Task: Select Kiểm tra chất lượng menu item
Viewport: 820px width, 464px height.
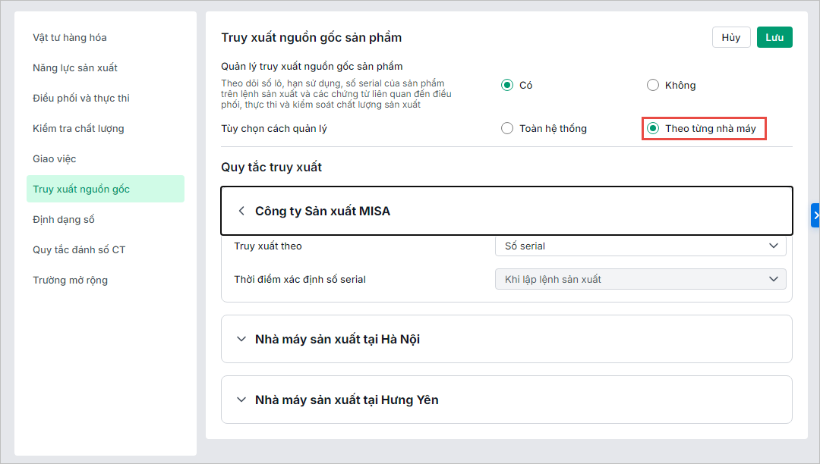Action: 78,129
